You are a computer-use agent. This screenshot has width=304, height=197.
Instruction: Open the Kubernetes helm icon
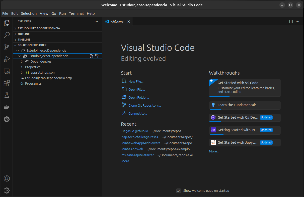click(x=7, y=119)
